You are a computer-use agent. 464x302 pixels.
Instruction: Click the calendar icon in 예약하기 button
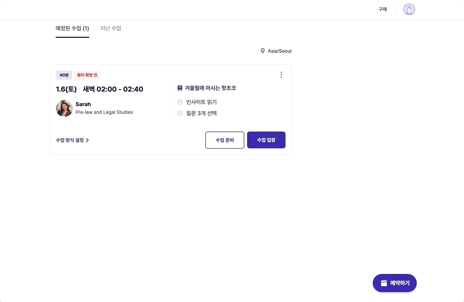[384, 283]
